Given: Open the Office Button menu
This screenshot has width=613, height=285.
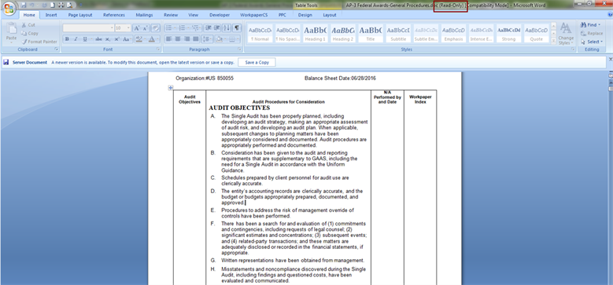Looking at the screenshot, I should (x=9, y=8).
